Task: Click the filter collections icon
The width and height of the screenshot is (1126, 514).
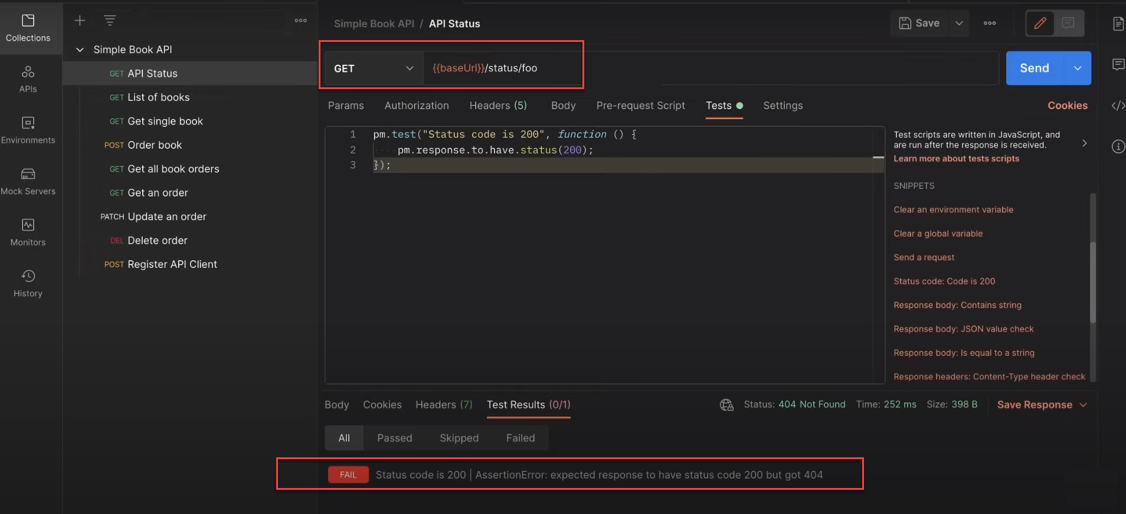Action: (110, 21)
